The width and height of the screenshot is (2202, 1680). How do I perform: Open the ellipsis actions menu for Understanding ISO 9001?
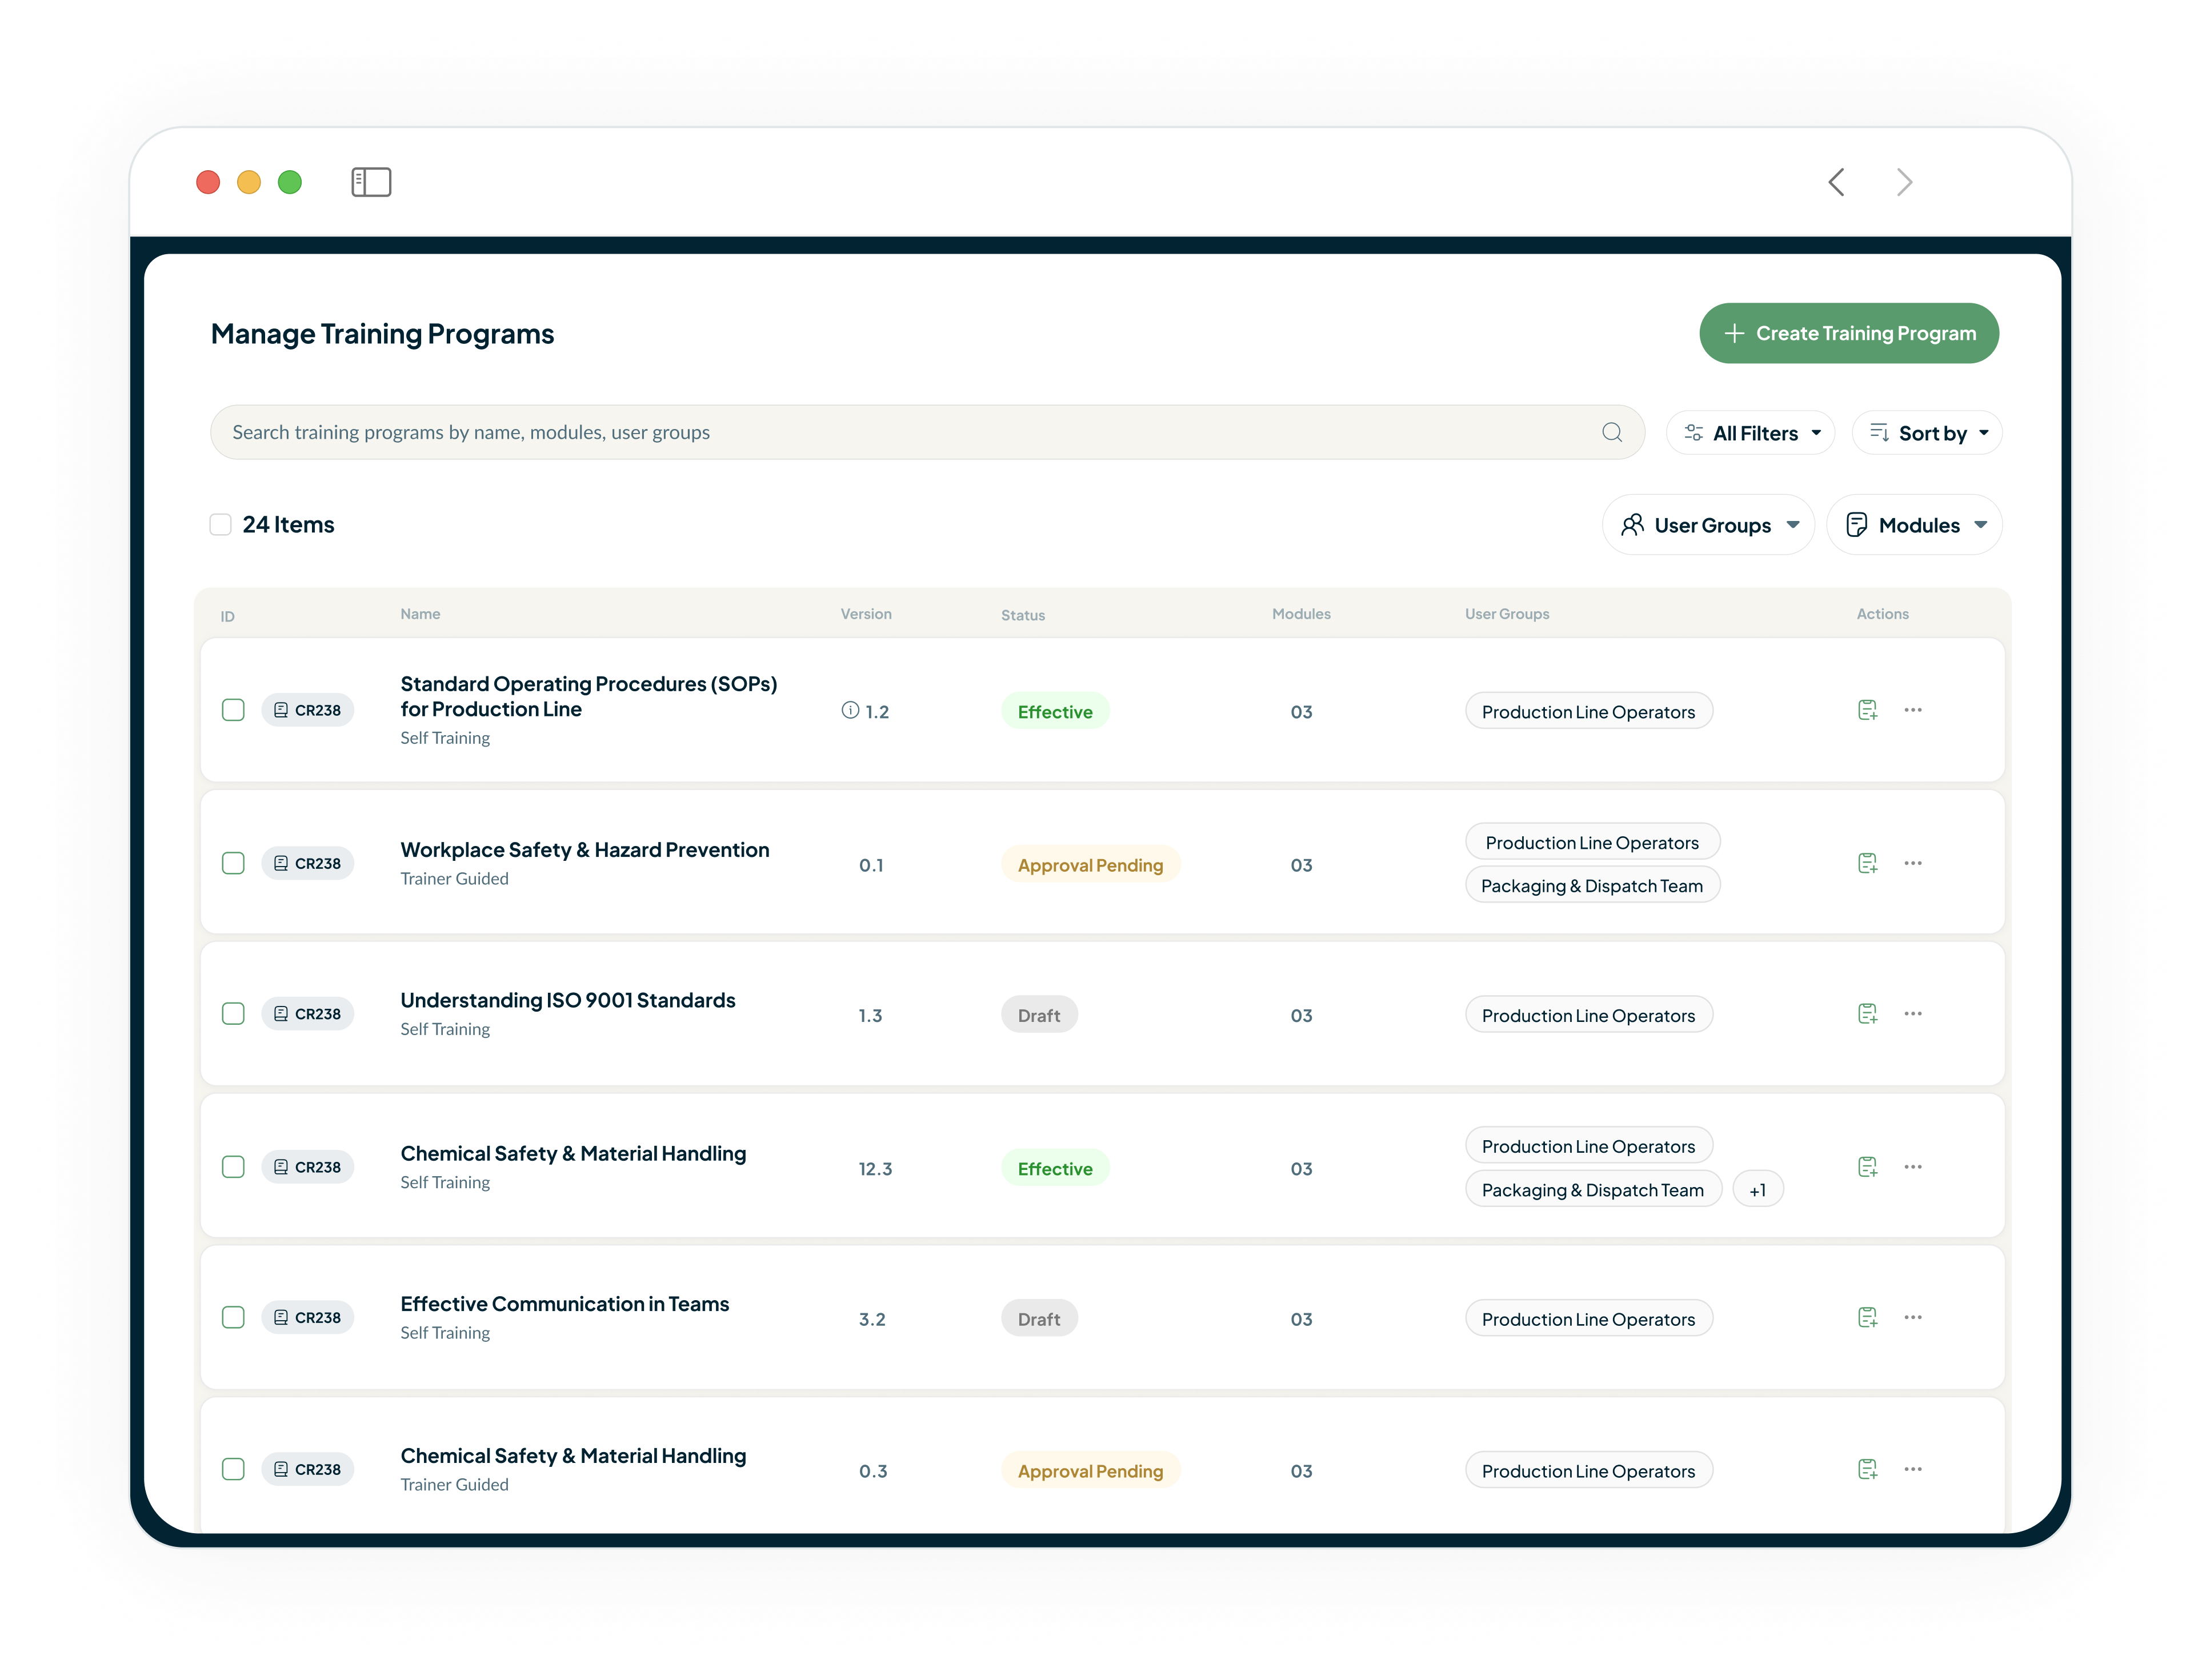point(1914,1013)
